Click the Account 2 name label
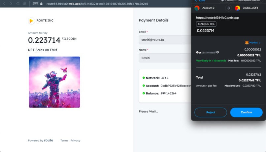 [x=208, y=8]
